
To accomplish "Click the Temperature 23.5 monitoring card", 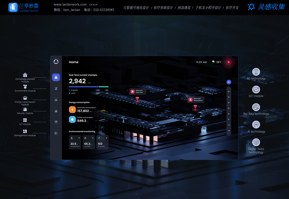I will point(75,142).
